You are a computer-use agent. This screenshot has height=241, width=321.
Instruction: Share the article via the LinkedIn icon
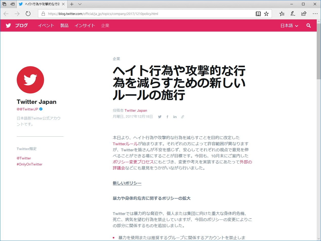tap(175, 116)
